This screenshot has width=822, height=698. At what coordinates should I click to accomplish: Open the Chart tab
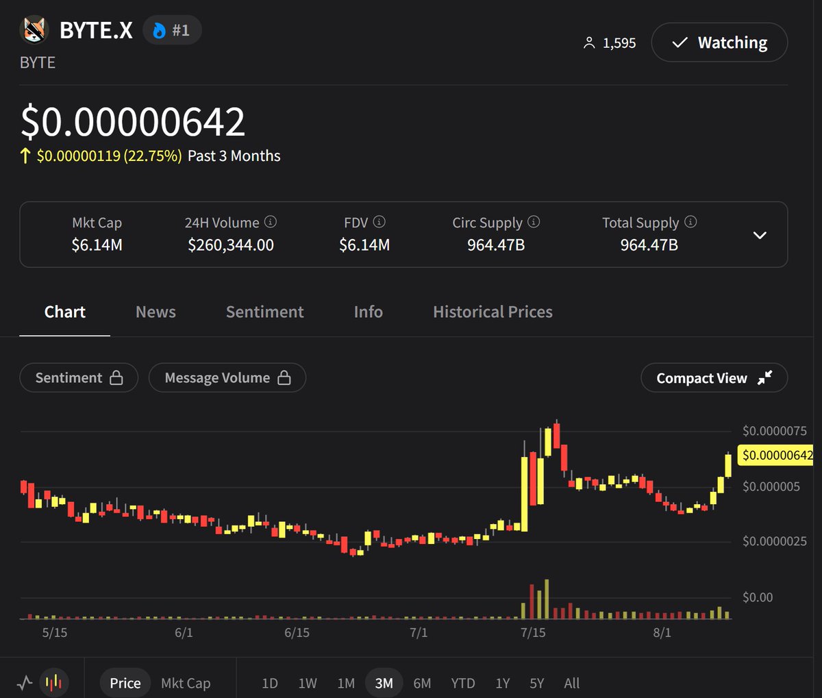(x=65, y=312)
